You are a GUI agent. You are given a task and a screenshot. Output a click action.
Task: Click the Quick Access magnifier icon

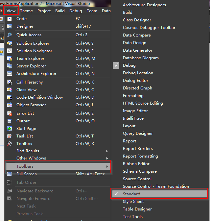point(10,35)
